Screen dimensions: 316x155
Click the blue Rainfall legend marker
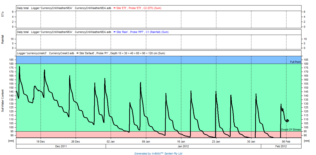pos(114,32)
